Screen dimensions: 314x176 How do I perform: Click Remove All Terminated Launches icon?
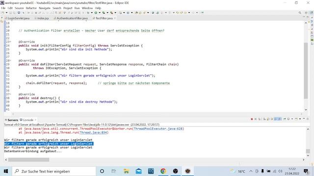point(260,119)
